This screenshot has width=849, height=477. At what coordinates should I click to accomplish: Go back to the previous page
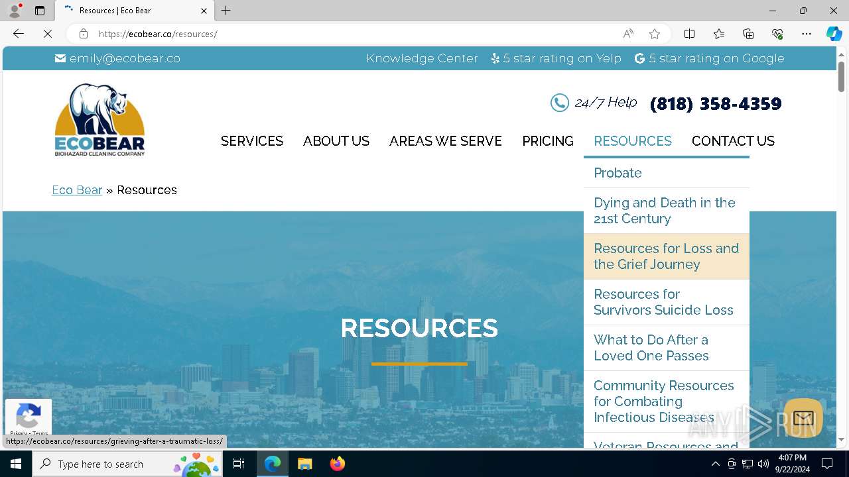click(19, 34)
